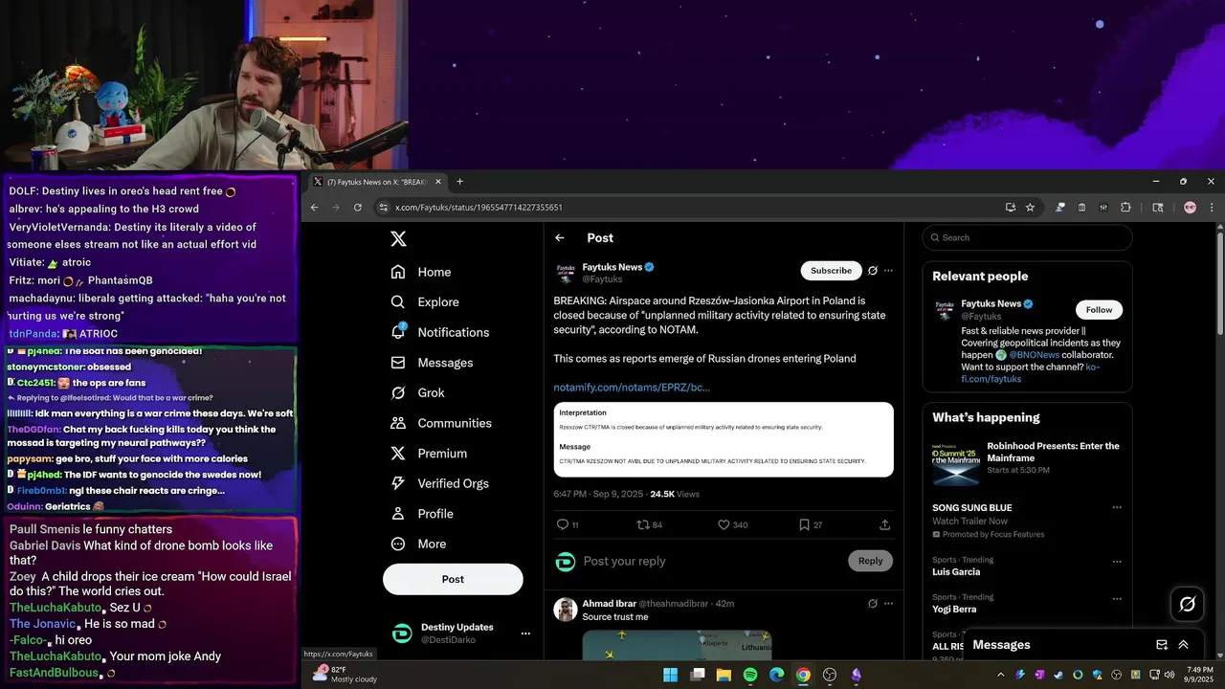Click the install app icon in address bar
This screenshot has height=689, width=1225.
1010,207
